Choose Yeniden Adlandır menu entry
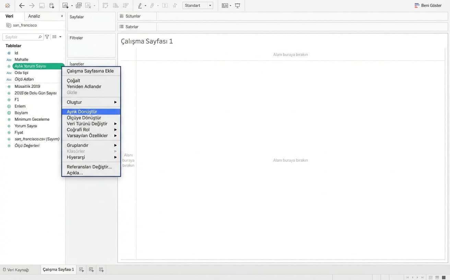 pos(84,86)
